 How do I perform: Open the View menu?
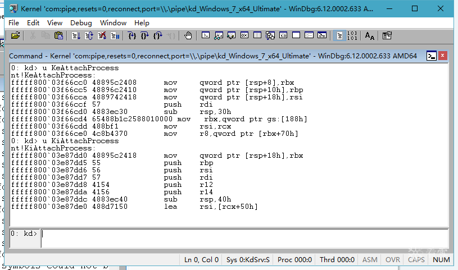pyautogui.click(x=55, y=23)
